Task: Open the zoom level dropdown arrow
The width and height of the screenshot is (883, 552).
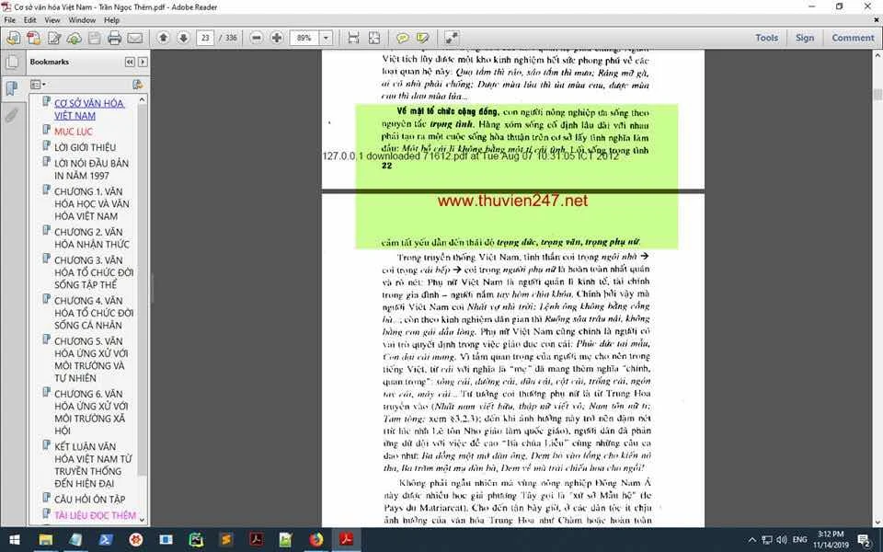Action: (326, 38)
